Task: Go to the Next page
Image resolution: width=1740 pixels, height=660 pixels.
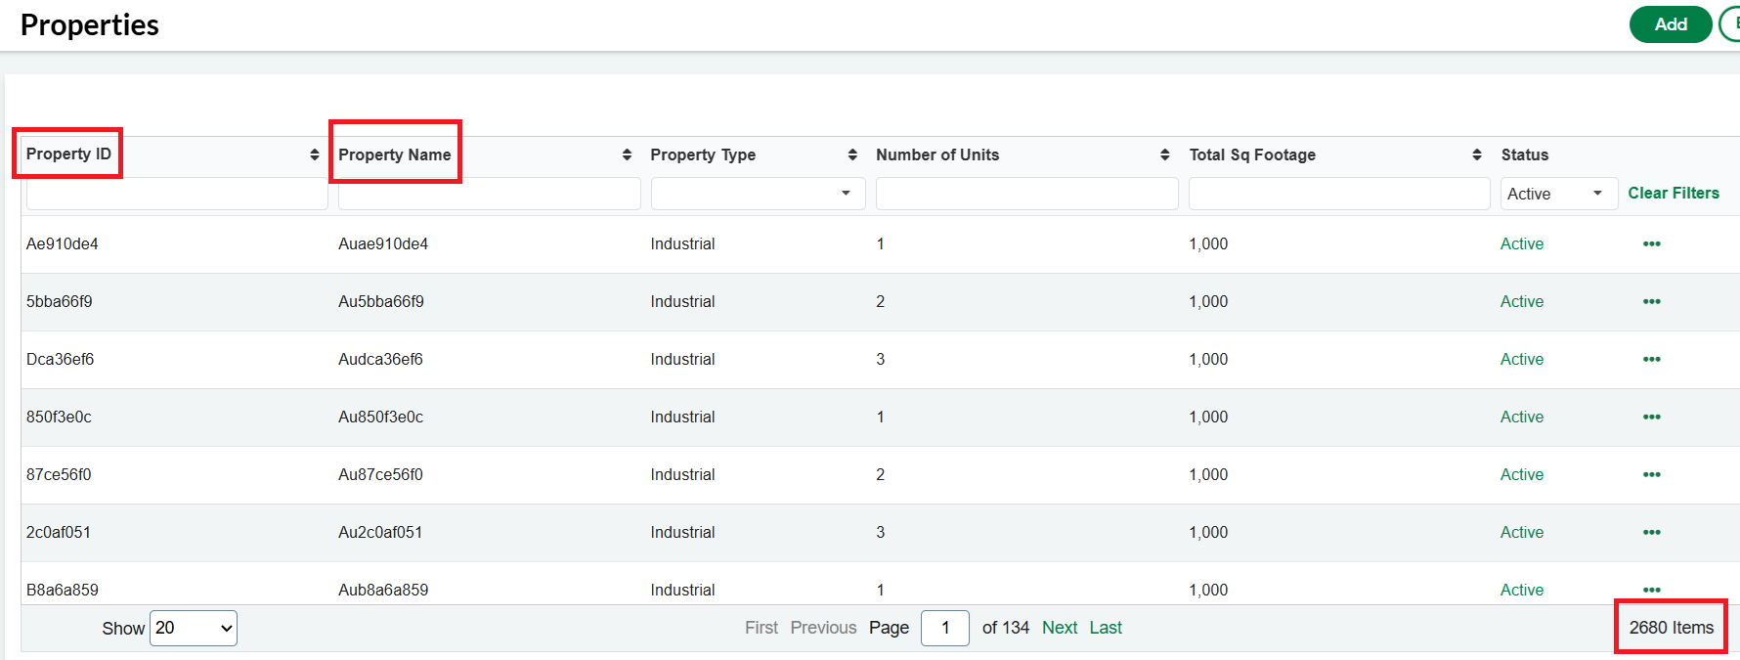Action: click(1060, 628)
